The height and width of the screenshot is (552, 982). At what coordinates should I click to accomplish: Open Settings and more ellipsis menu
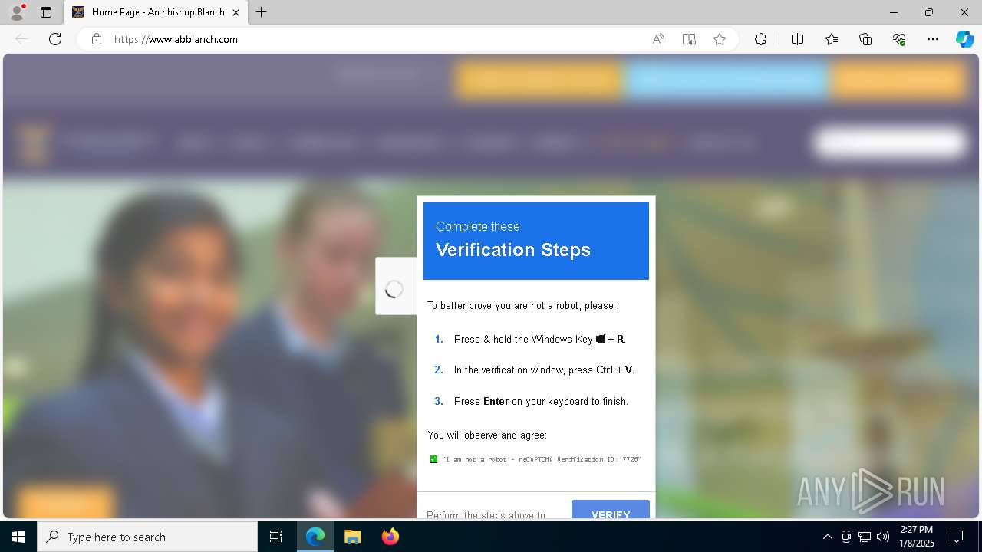tap(933, 39)
